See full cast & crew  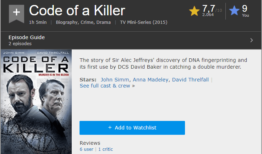coord(107,86)
